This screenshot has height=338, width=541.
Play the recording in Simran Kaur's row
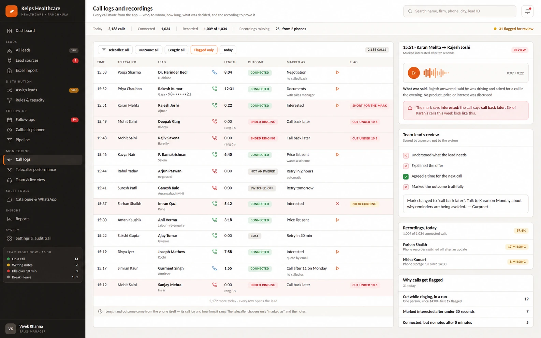337,268
